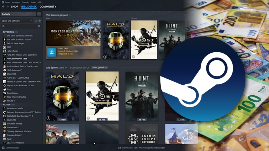Click Batman: Arkham Asylum GOTY icon

5,112
